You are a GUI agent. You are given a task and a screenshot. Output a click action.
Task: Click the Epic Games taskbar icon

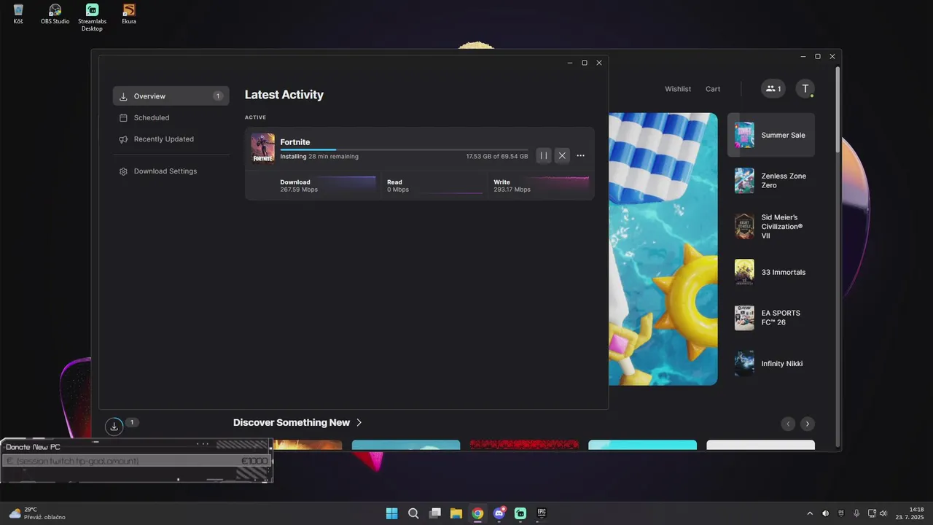pyautogui.click(x=542, y=513)
